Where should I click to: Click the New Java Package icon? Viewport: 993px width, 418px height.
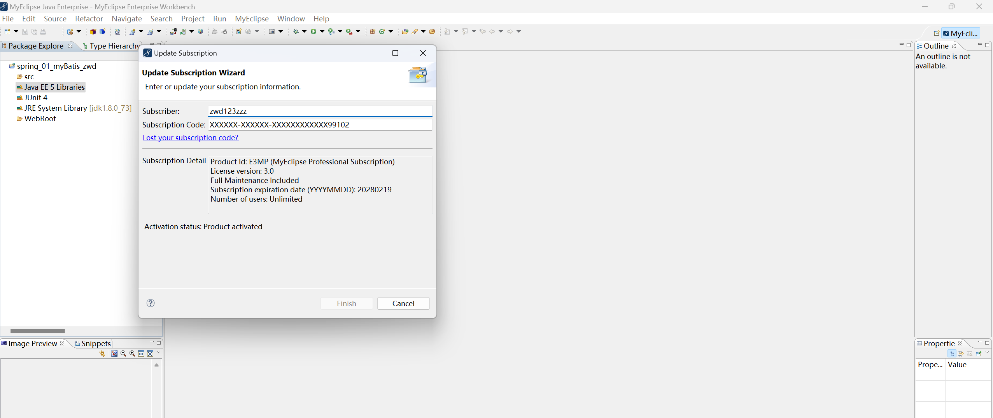tap(373, 31)
